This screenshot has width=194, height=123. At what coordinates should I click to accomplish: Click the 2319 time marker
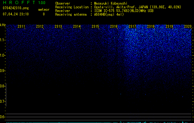click(169, 26)
